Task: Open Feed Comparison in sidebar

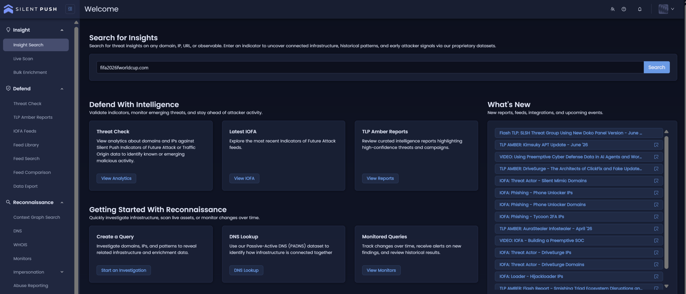Action: coord(32,172)
